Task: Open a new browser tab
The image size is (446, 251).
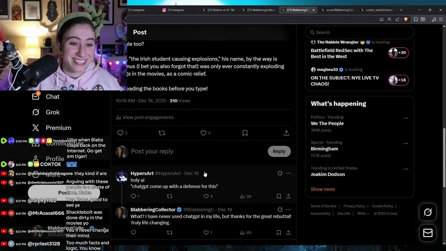Action: point(401,10)
